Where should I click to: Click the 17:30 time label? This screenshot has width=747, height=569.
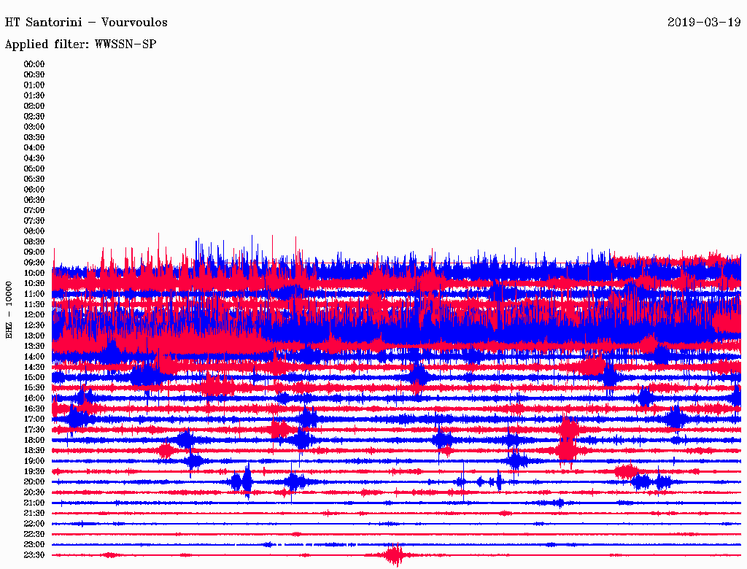pos(34,430)
